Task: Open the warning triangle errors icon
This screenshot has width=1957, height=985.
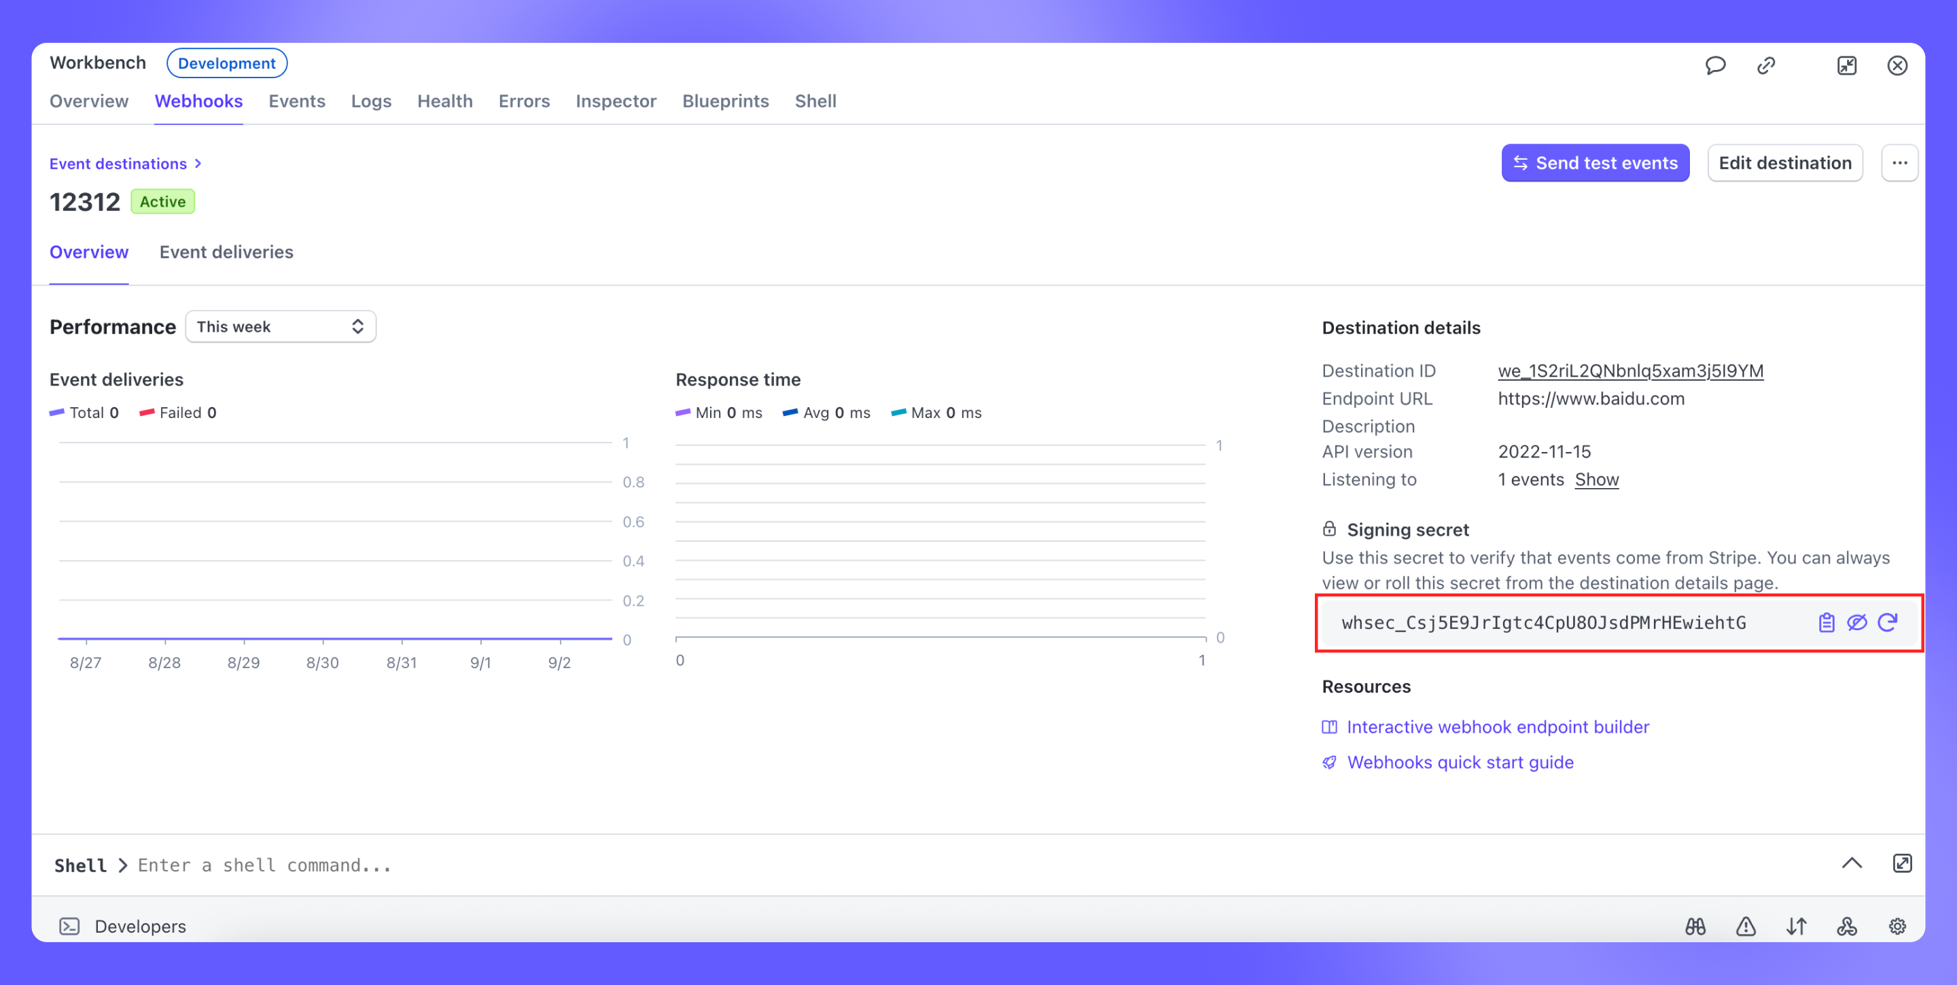Action: [1746, 926]
